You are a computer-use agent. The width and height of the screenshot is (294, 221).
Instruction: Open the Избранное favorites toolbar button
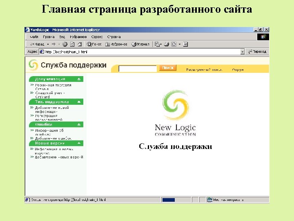pos(116,44)
